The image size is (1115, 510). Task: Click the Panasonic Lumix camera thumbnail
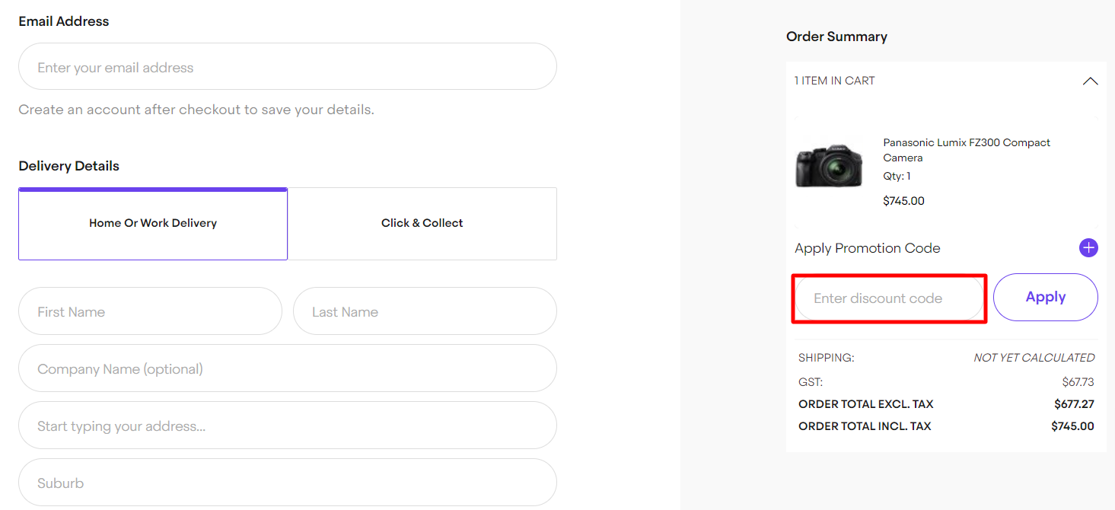tap(829, 164)
